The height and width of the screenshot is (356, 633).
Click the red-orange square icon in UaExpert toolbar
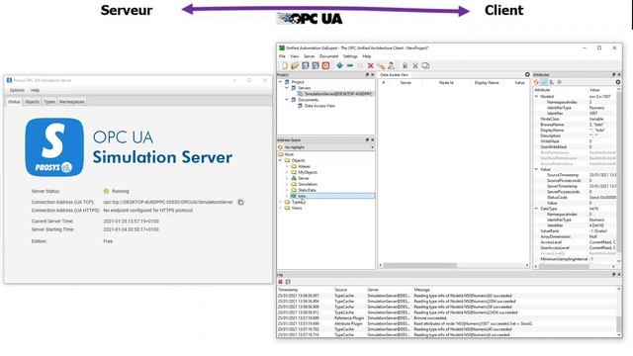point(325,66)
